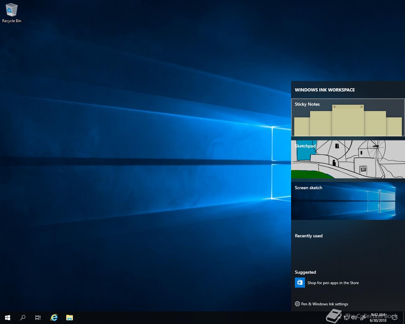Screen dimensions: 405x324
Task: Open the volume speaker tray icon
Action: coord(354,318)
